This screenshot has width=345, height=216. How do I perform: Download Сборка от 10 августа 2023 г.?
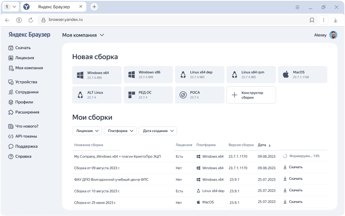click(x=293, y=190)
